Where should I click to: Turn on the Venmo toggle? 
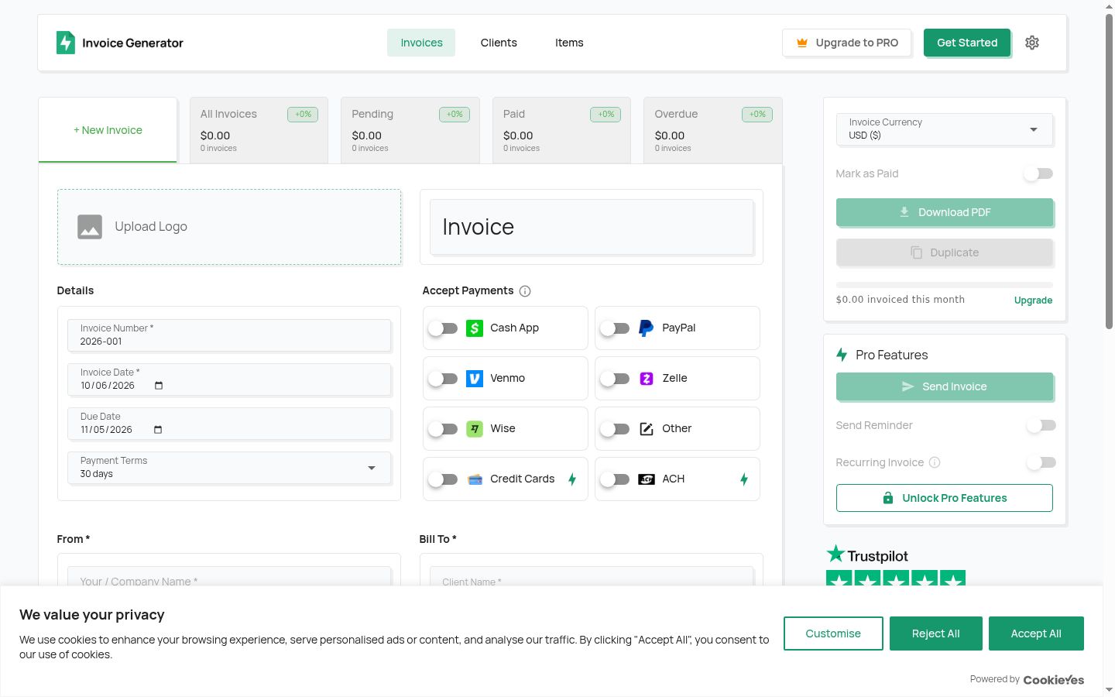(444, 379)
